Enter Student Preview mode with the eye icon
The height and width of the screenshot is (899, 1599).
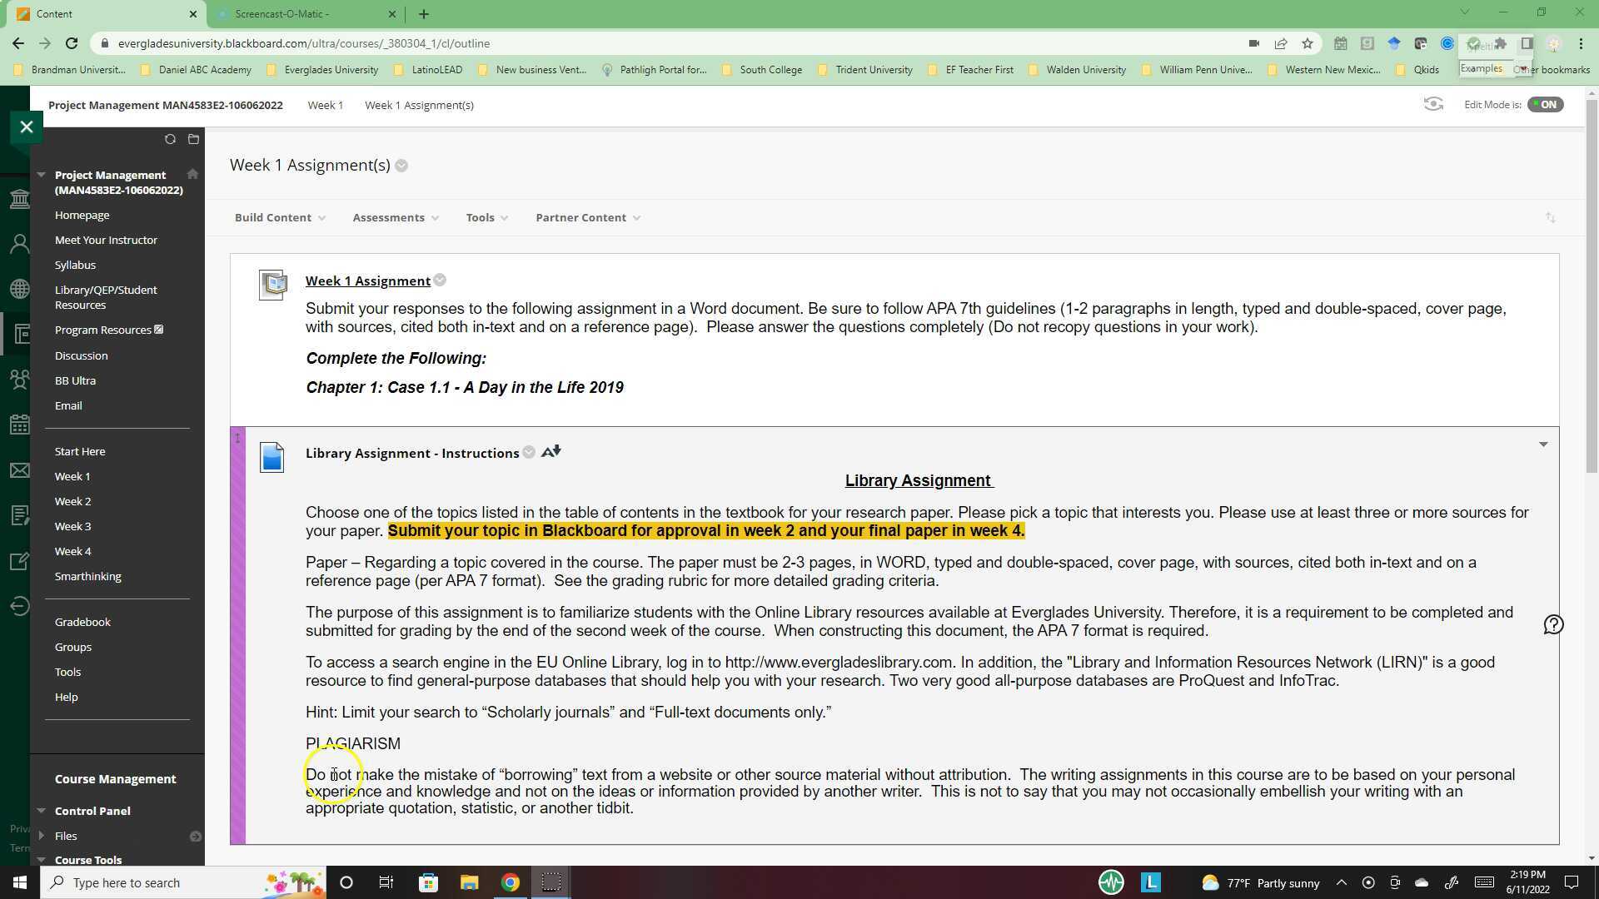(1434, 104)
